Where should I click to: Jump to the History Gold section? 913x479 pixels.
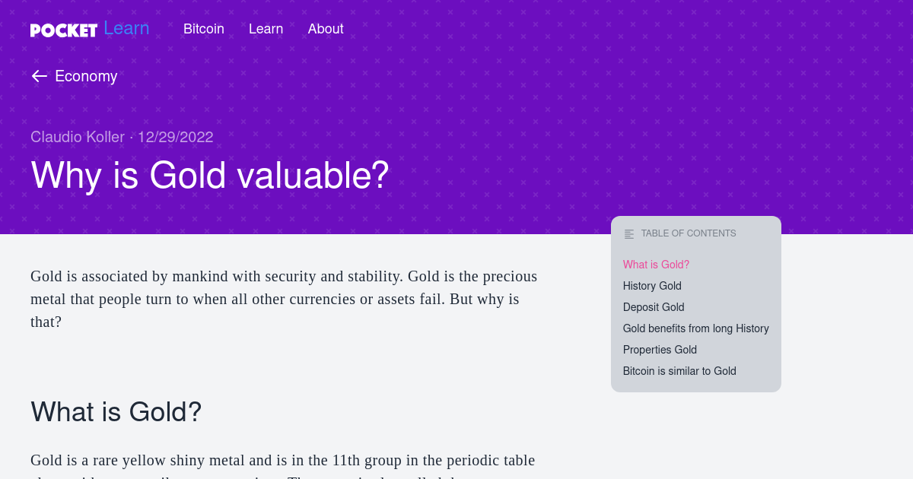click(x=652, y=286)
